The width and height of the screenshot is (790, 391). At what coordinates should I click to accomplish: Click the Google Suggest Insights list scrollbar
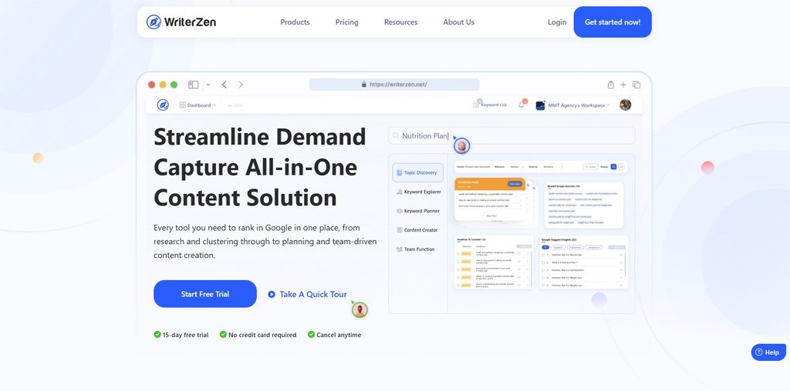pos(625,264)
